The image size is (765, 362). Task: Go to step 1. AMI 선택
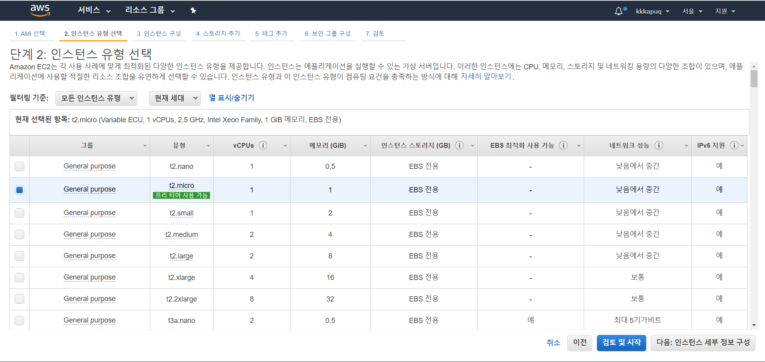(x=30, y=33)
